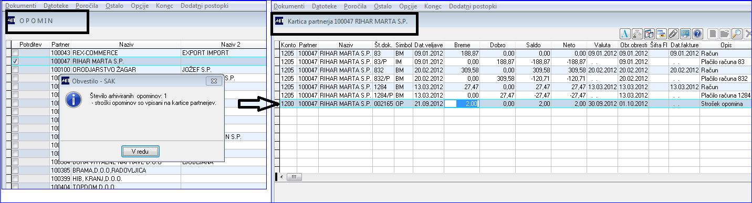Click the horizontal scrollbar thumb in Kartica grid
The height and width of the screenshot is (203, 752).
click(x=294, y=177)
